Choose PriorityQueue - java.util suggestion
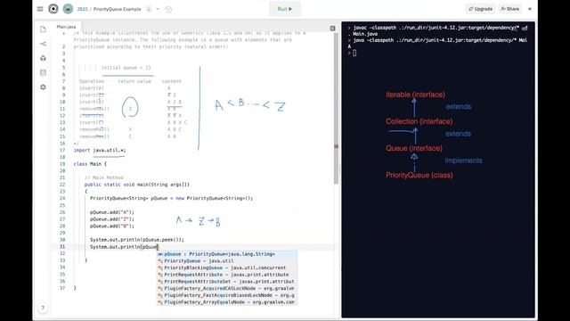This screenshot has height=321, width=570. coord(227,261)
